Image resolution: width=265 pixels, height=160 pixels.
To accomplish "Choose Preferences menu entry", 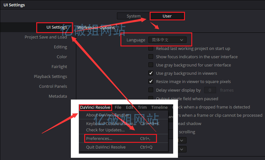I will [123, 138].
